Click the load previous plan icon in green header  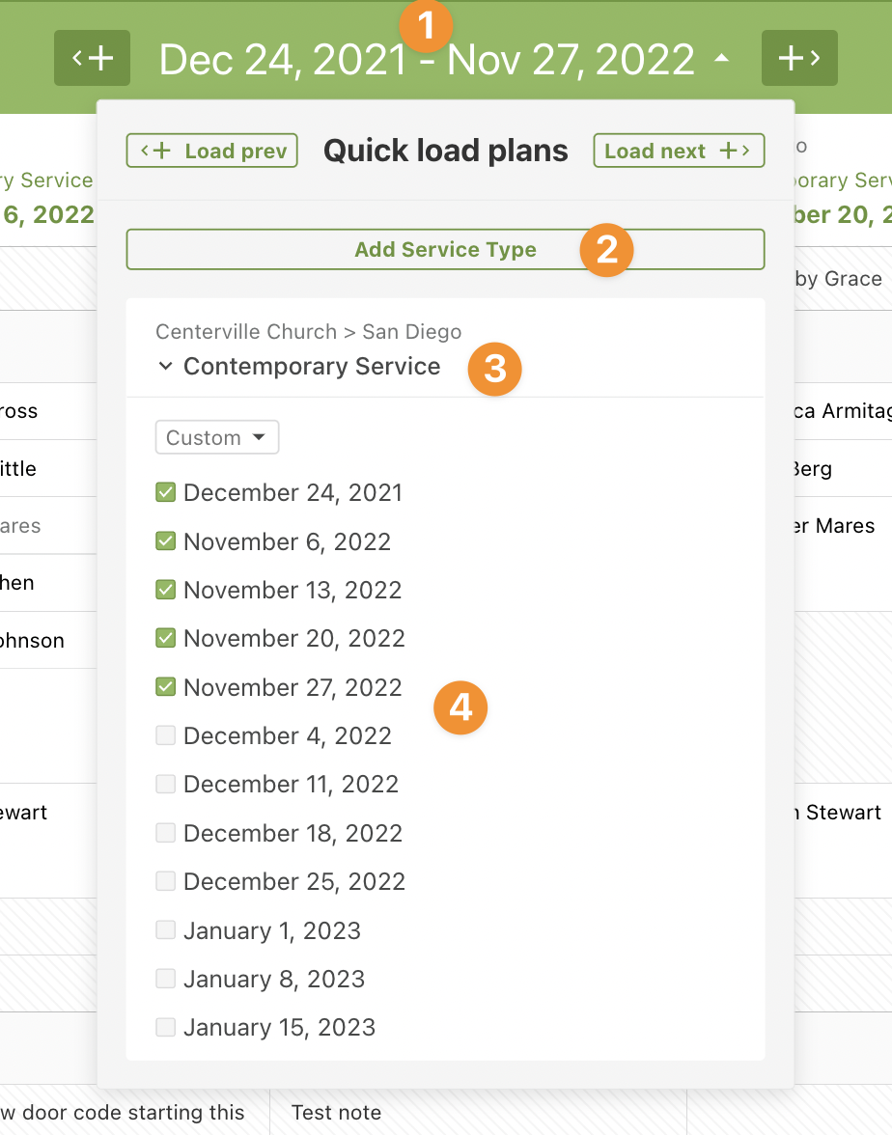tap(92, 58)
